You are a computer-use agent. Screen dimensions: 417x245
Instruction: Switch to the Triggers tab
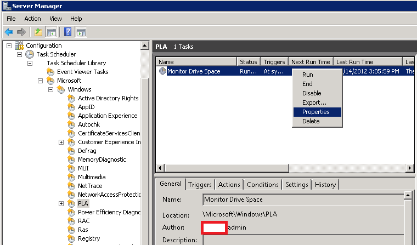(x=200, y=185)
